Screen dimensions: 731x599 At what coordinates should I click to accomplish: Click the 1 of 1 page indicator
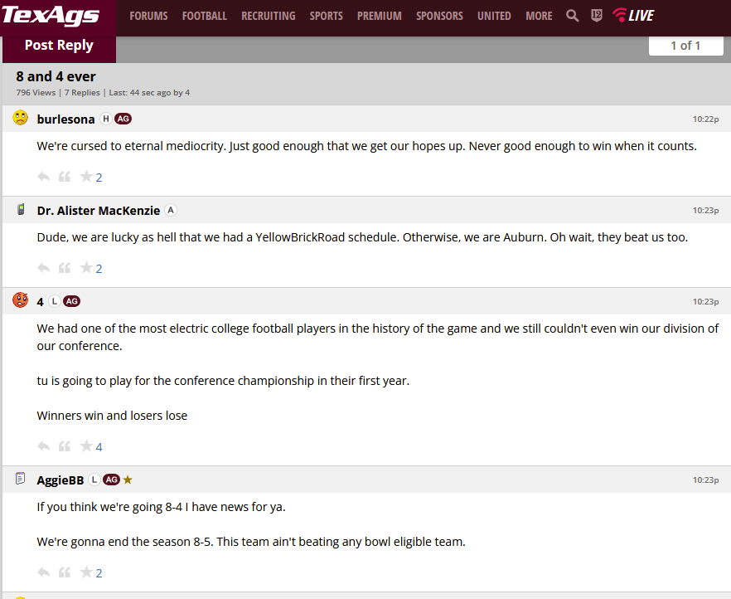click(x=685, y=46)
